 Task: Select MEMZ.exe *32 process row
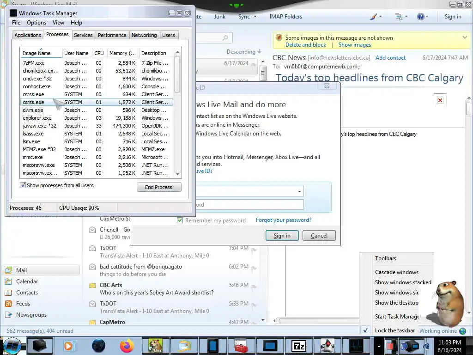(97, 149)
